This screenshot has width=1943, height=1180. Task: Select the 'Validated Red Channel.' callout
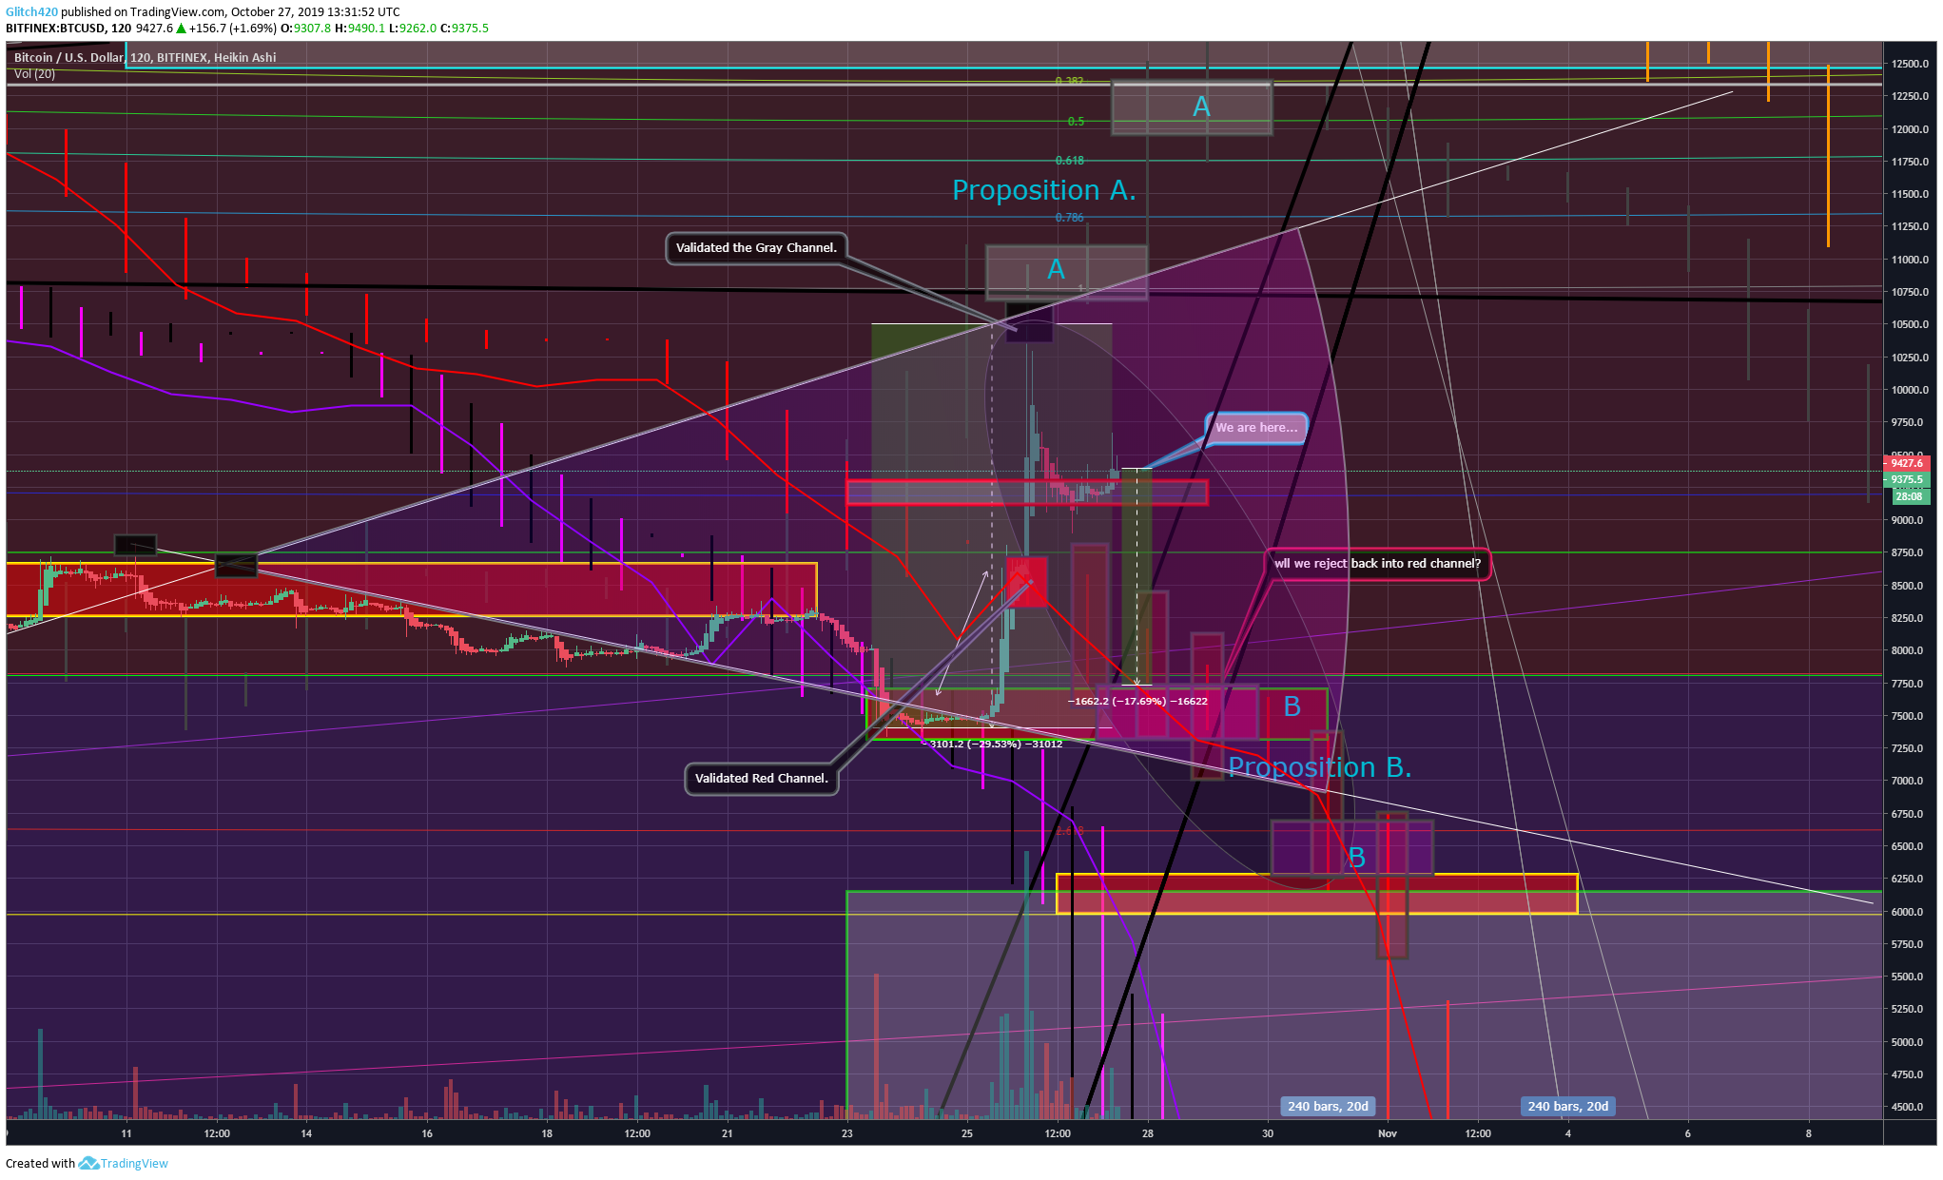761,778
